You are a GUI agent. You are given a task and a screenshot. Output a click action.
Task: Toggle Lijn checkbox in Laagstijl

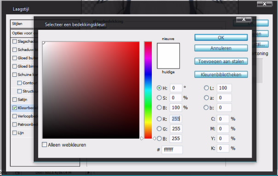click(x=15, y=133)
